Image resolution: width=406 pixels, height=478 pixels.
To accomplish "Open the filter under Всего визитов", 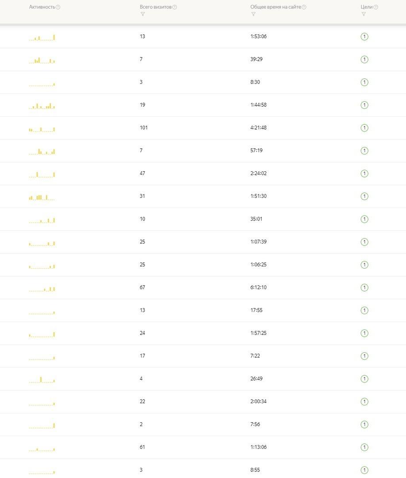I will (x=142, y=14).
